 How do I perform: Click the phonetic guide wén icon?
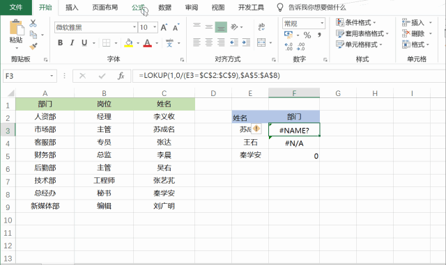169,43
